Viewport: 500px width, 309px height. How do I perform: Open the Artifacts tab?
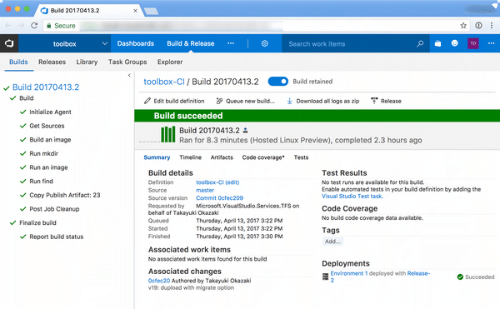[x=222, y=157]
